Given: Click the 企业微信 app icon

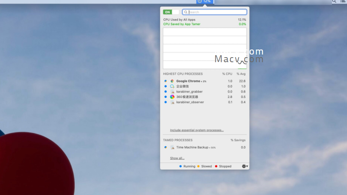Looking at the screenshot, I should [172, 86].
